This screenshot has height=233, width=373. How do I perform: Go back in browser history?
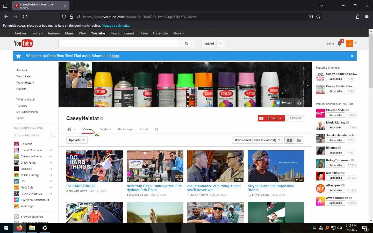[6, 17]
